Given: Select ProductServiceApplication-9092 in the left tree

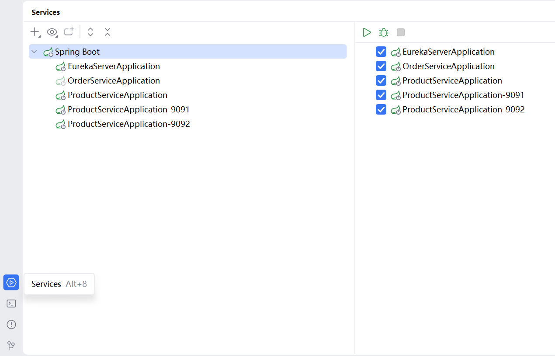Looking at the screenshot, I should click(129, 124).
